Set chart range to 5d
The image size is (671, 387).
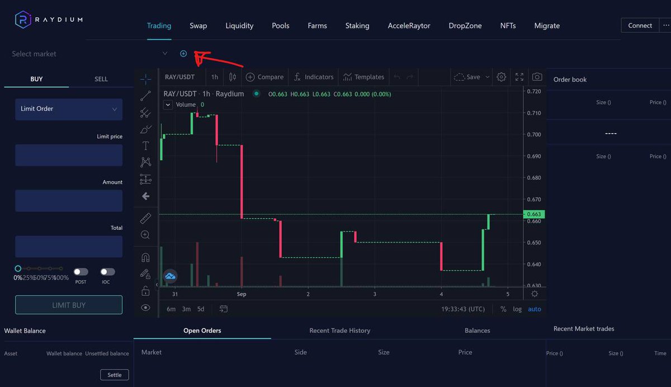201,309
